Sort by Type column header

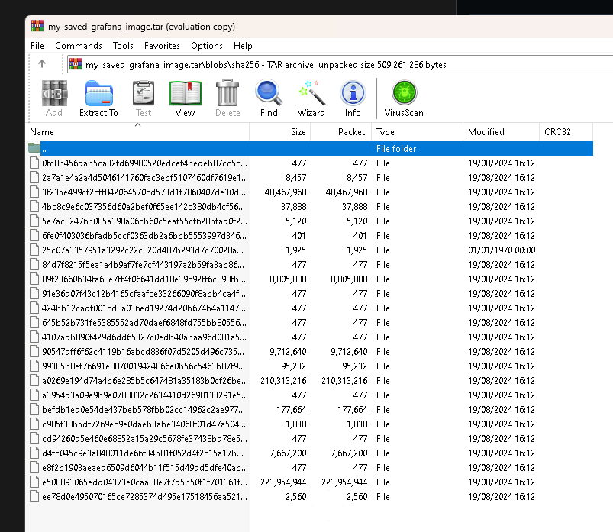point(417,132)
